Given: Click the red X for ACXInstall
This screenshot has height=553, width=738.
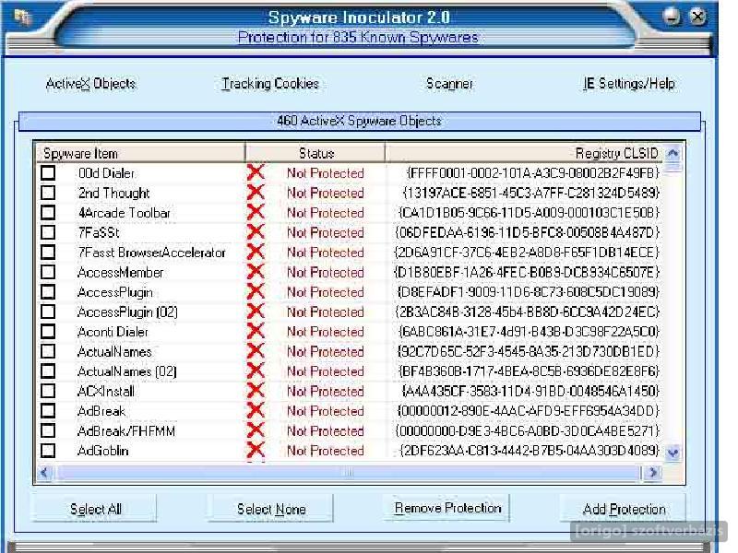Looking at the screenshot, I should 256,391.
